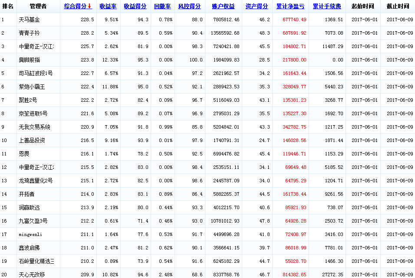Image resolution: width=415 pixels, height=278 pixels.
Task: Click return rate 10.82%
Action: click(110, 275)
